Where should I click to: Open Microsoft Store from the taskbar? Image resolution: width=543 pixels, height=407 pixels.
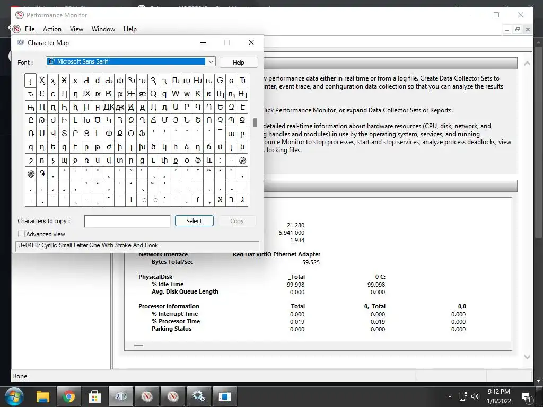[x=94, y=396]
